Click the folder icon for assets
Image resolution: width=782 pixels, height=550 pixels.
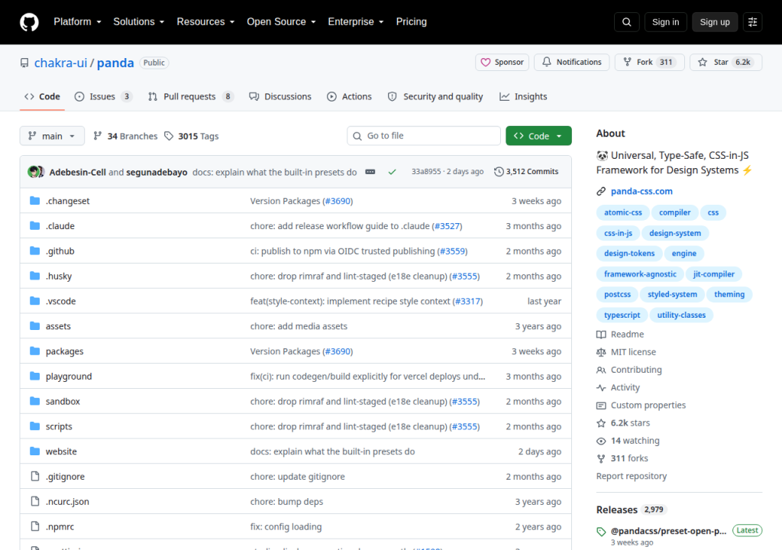[x=35, y=326]
